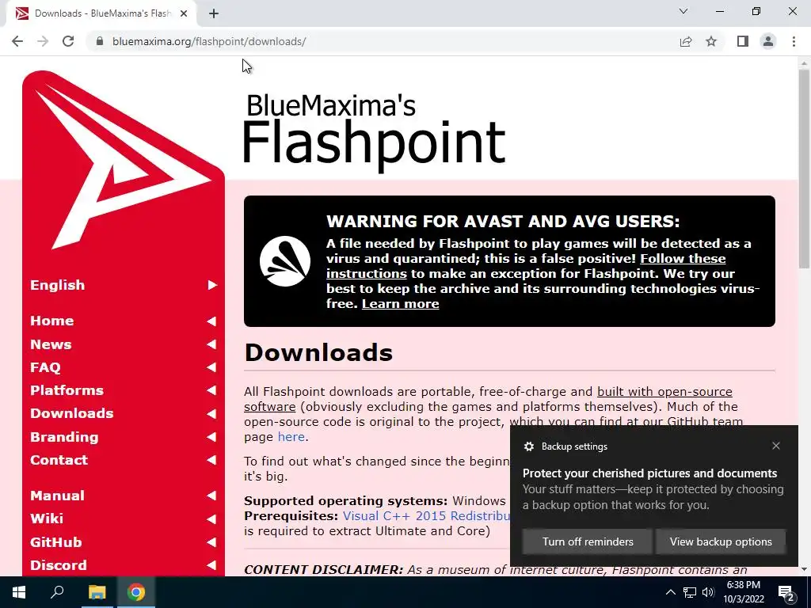Bookmark this page with the star icon
The width and height of the screenshot is (811, 608).
(711, 41)
